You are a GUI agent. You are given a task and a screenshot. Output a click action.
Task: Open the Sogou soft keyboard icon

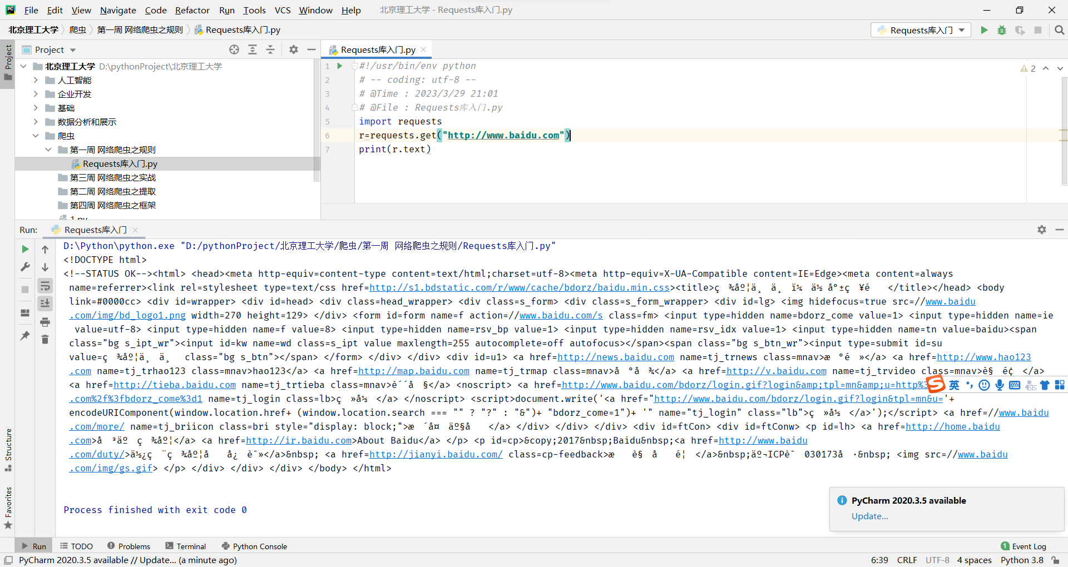pyautogui.click(x=1015, y=385)
